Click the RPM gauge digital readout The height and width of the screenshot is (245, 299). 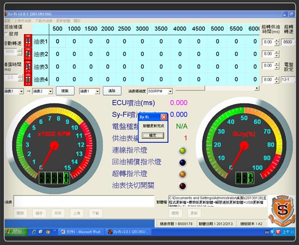[x=54, y=178]
